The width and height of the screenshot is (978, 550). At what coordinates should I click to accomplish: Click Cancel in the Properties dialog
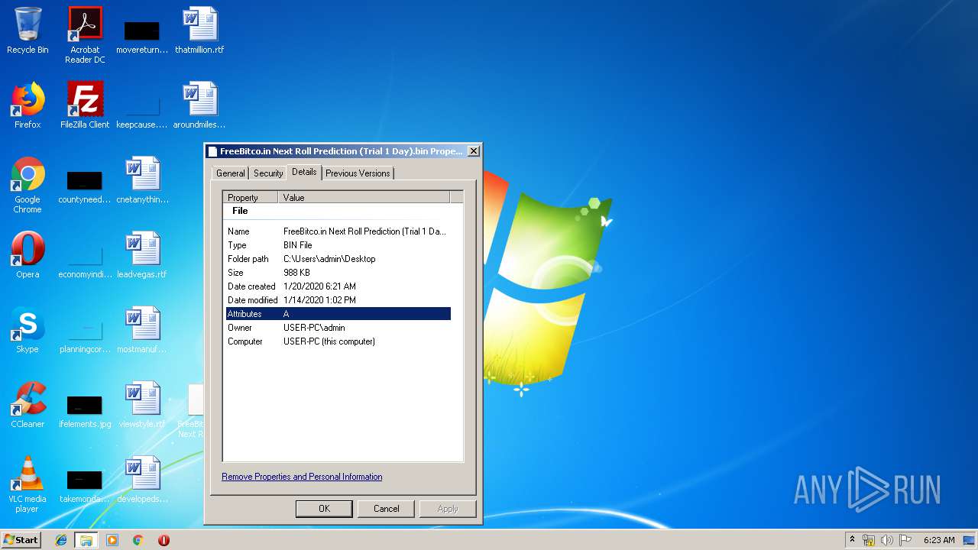[x=387, y=509]
